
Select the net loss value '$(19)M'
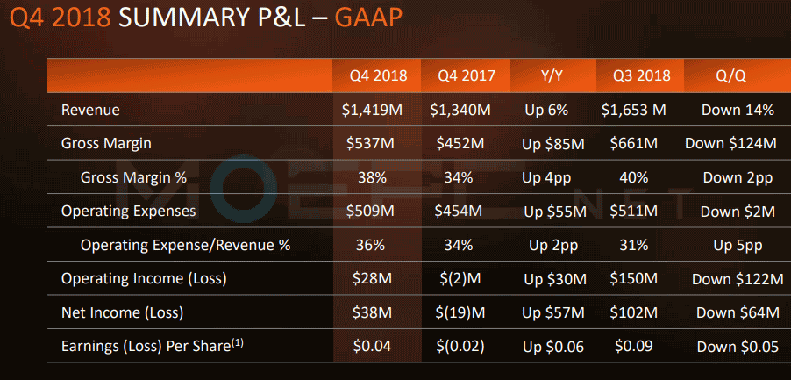coord(460,313)
